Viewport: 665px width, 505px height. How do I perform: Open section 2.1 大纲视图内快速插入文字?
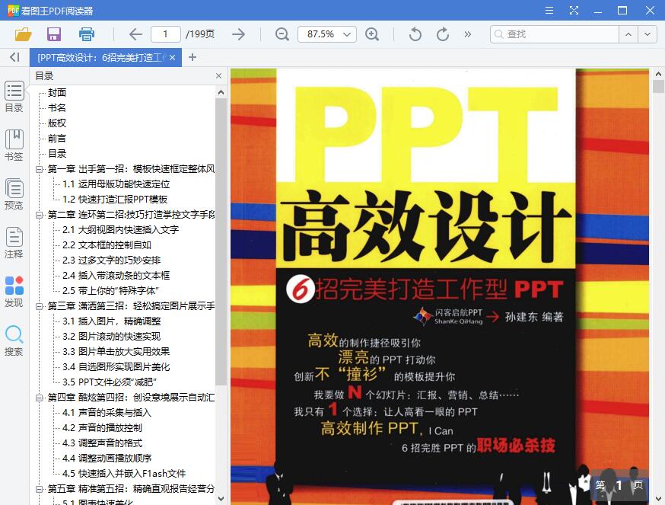[120, 230]
